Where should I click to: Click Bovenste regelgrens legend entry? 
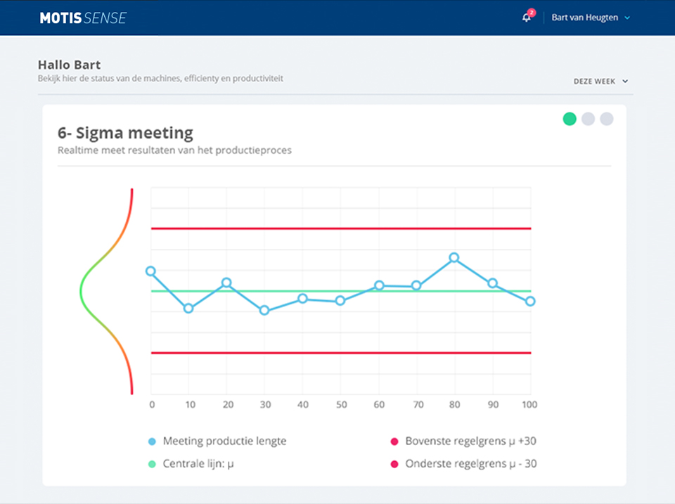tap(470, 441)
